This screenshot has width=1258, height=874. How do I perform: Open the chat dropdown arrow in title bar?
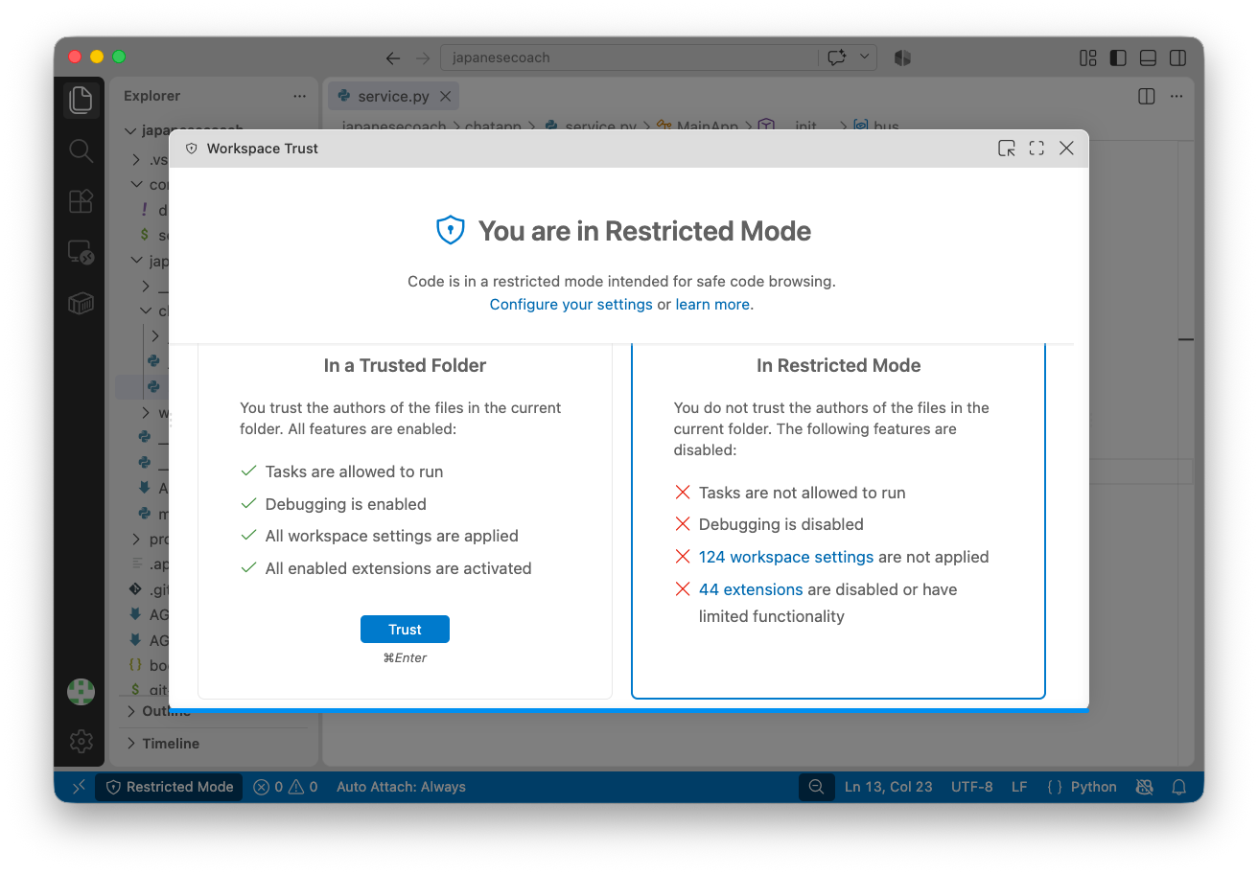865,57
